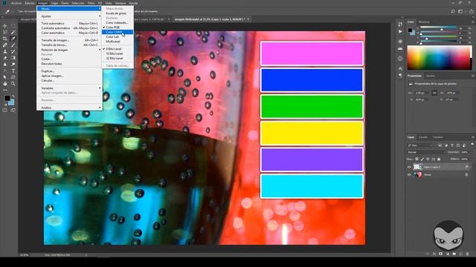Expand the Rotación de imagen submenu
This screenshot has height=267, width=476.
click(69, 50)
